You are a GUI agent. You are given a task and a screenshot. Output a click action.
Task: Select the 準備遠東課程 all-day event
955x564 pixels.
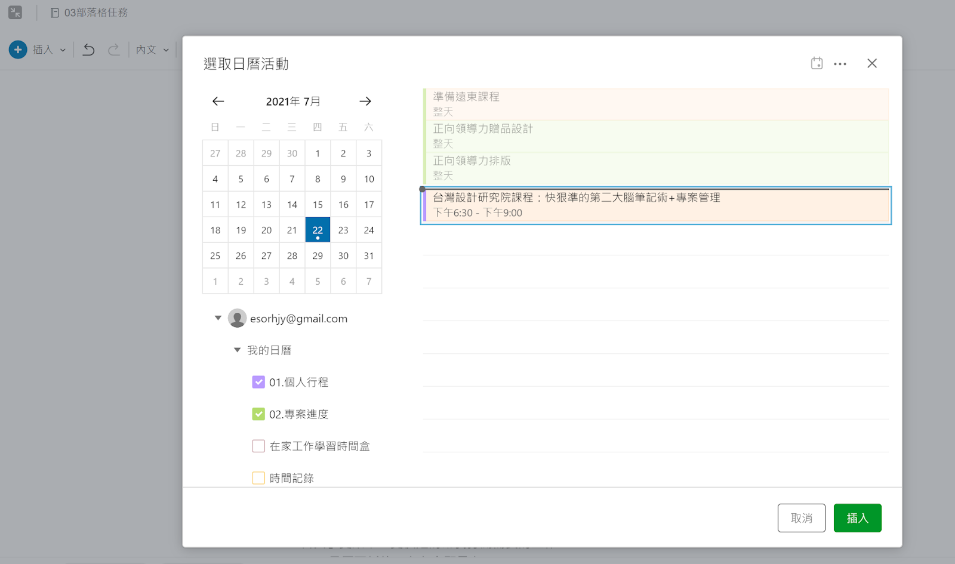[x=656, y=104]
